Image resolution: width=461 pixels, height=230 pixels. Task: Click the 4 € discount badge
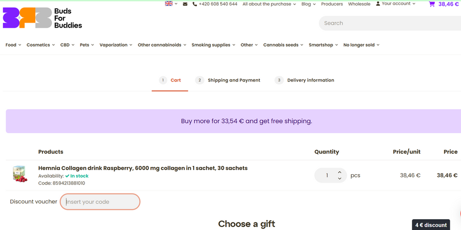coord(431,225)
